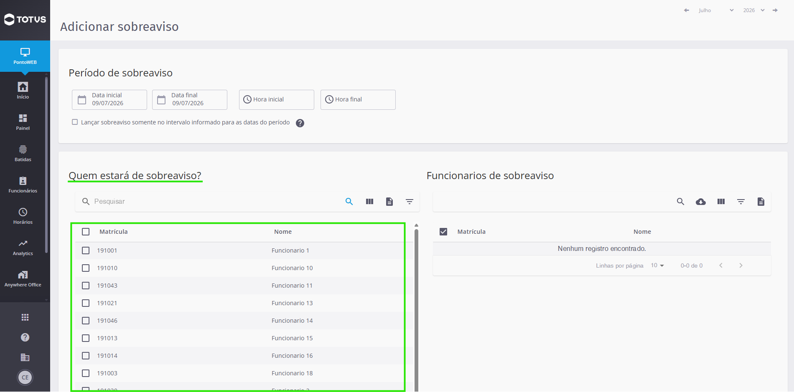Open Funcionários sidebar item
Image resolution: width=794 pixels, height=392 pixels.
point(23,185)
